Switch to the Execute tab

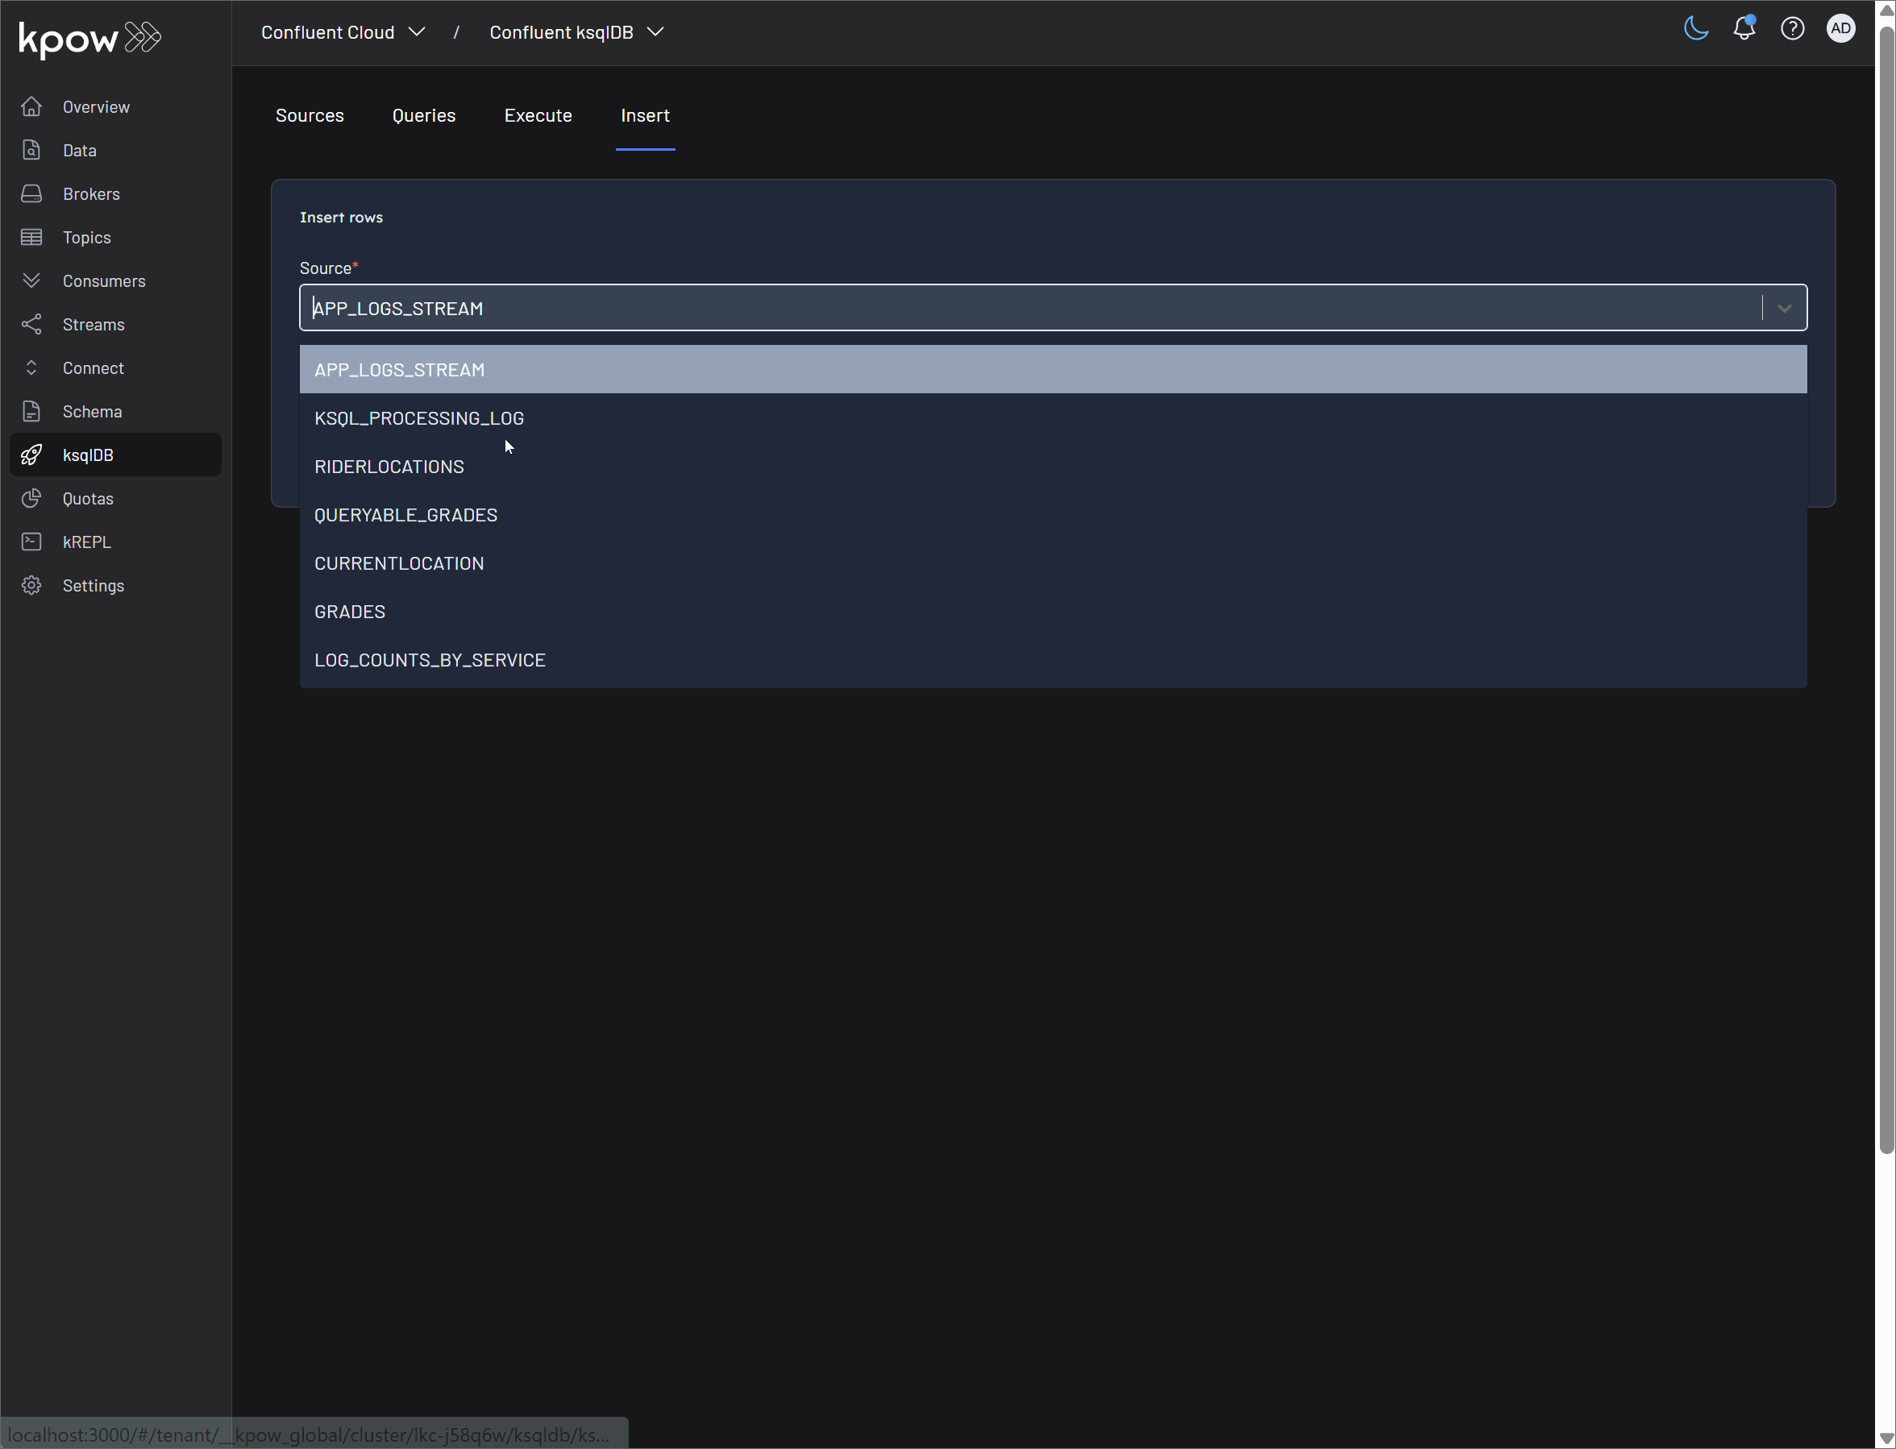(538, 115)
